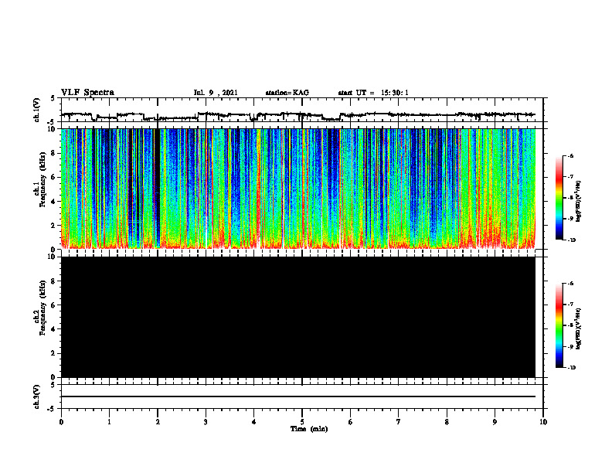612x473 pixels.
Task: Click the ch.1 color bar's log(PSD) label
Action: [579, 201]
